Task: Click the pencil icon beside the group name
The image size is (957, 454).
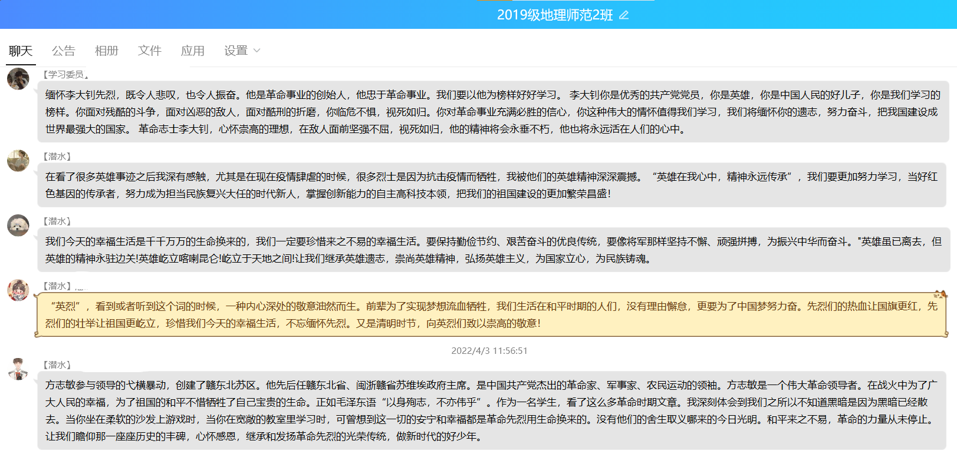Action: 624,15
